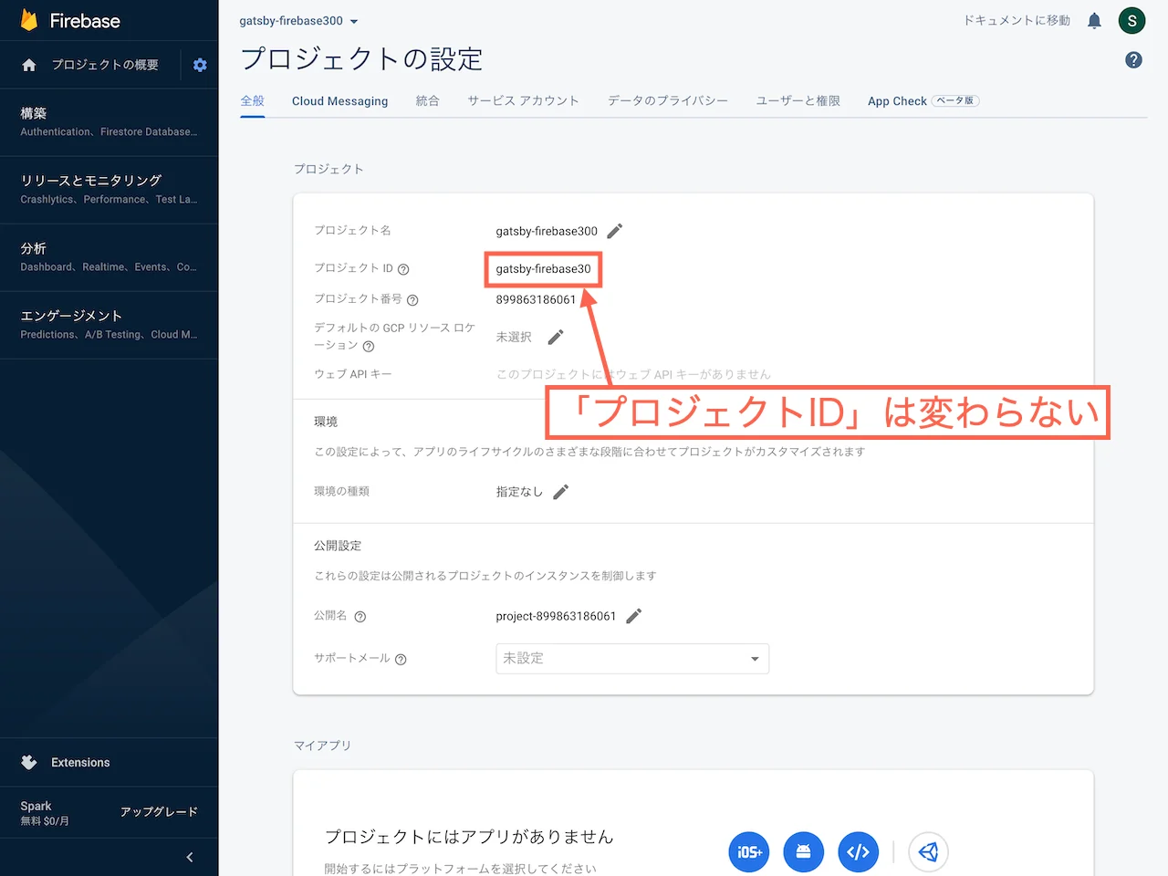This screenshot has width=1168, height=876.
Task: Click the help question mark icon
Action: pos(1133,59)
